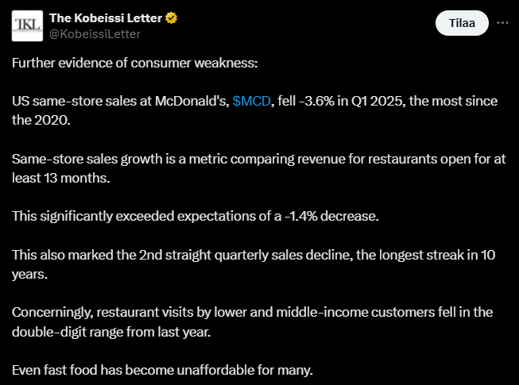The height and width of the screenshot is (385, 519).
Task: Click the word 'years.' under the streak sentence
Action: pyautogui.click(x=29, y=275)
